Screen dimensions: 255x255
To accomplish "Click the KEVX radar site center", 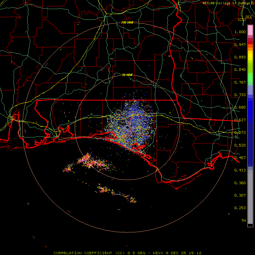I will point(128,127).
